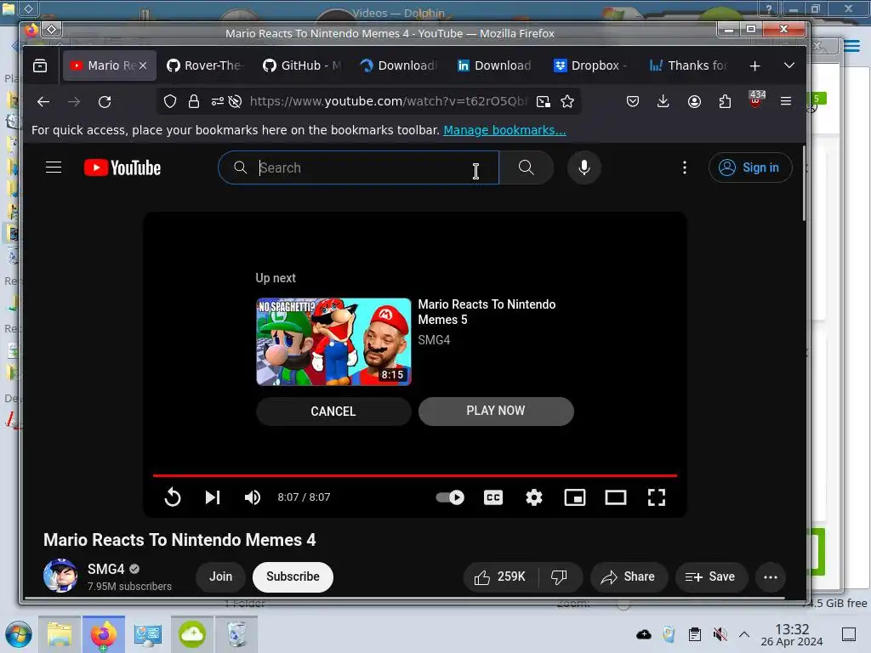The height and width of the screenshot is (653, 871).
Task: Enter full screen video mode
Action: point(656,497)
